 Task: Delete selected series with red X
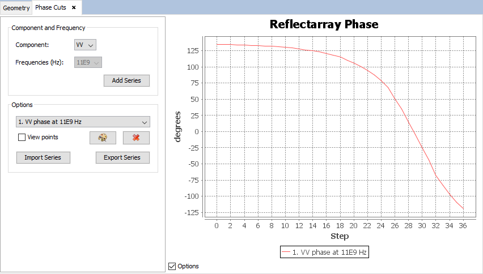(x=136, y=138)
